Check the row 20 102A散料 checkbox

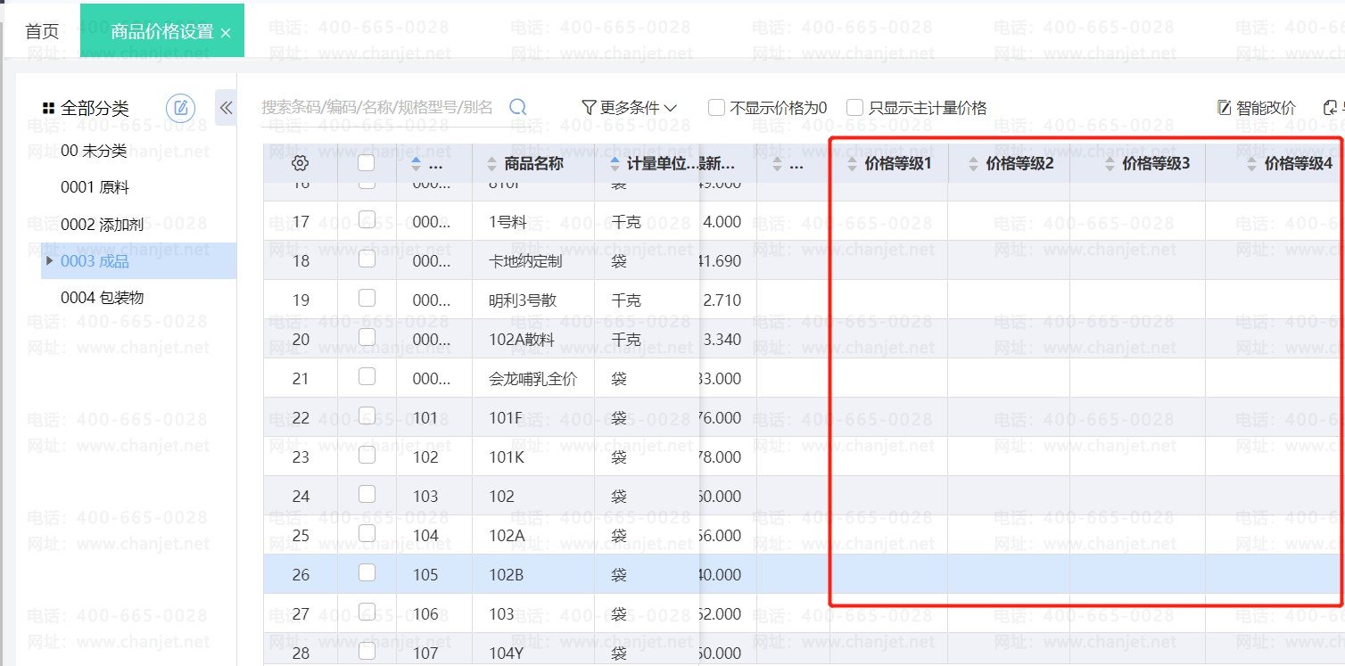367,338
